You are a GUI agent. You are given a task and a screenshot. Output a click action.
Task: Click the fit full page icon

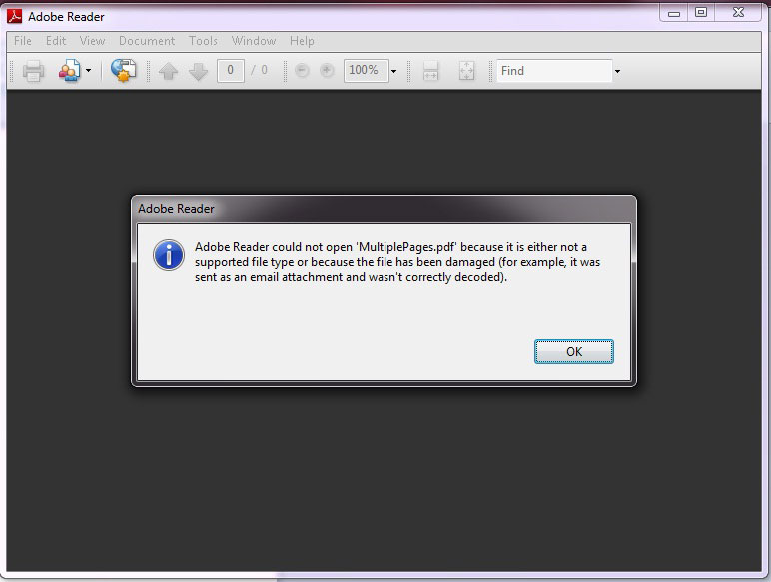tap(466, 71)
